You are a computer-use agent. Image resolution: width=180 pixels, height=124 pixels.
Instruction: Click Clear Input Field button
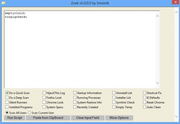(x=88, y=118)
